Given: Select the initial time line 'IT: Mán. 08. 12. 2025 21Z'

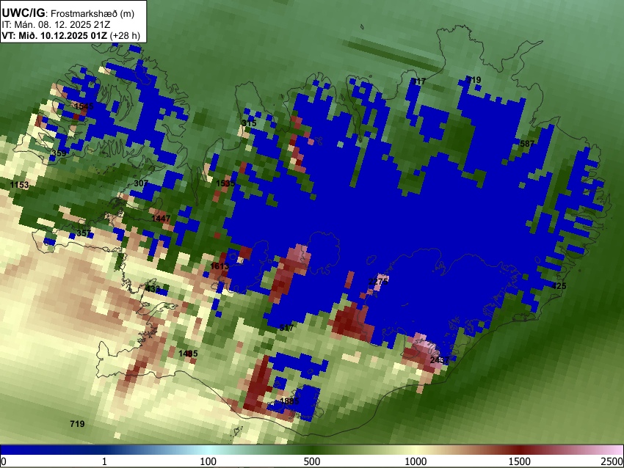Looking at the screenshot, I should tap(56, 25).
